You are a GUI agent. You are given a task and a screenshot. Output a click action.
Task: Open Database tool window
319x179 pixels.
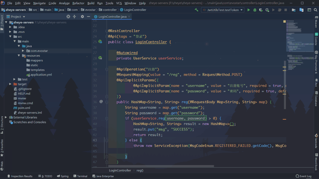pos(316,99)
